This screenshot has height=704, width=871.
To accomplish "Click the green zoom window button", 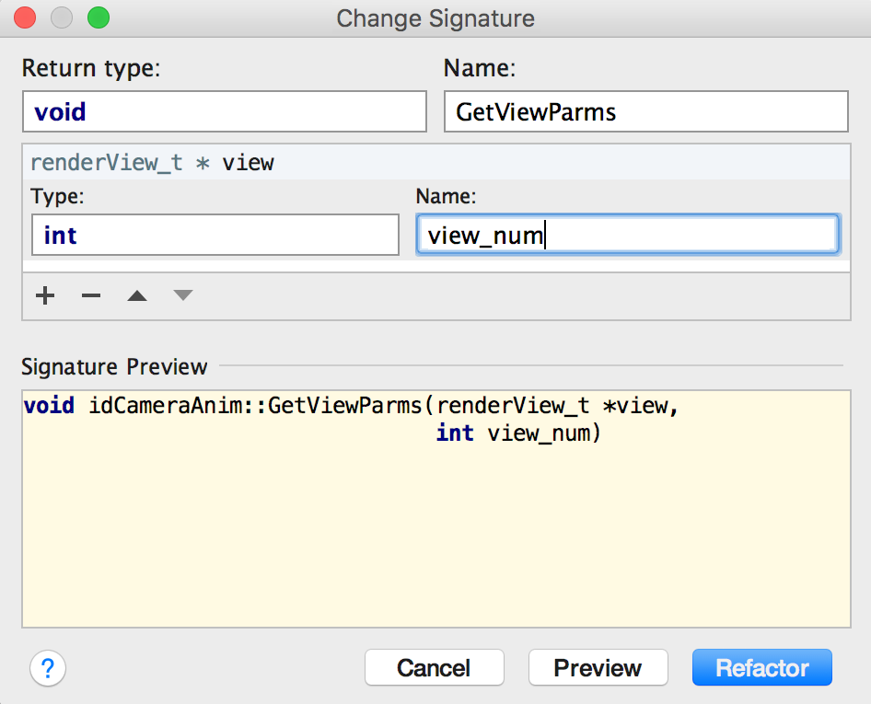I will pyautogui.click(x=99, y=17).
